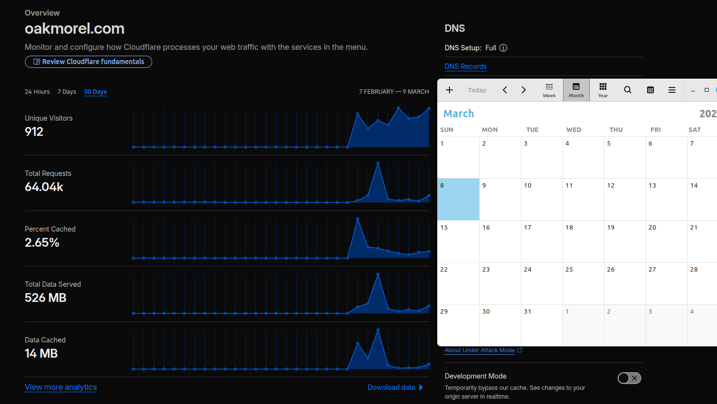
Task: Click the Today button in calendar
Action: [x=477, y=90]
